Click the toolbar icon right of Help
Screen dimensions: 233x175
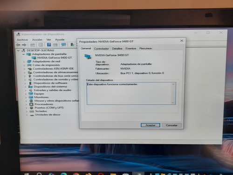55,45
